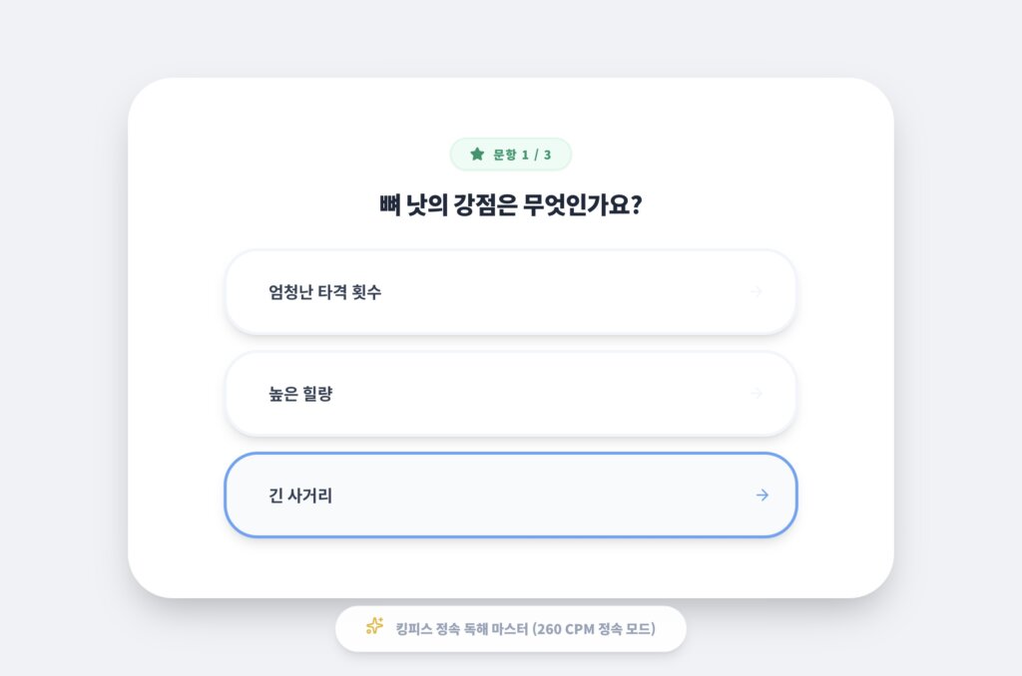Click the "260 CPM 정속 모드" text
This screenshot has width=1022, height=676.
click(x=597, y=629)
